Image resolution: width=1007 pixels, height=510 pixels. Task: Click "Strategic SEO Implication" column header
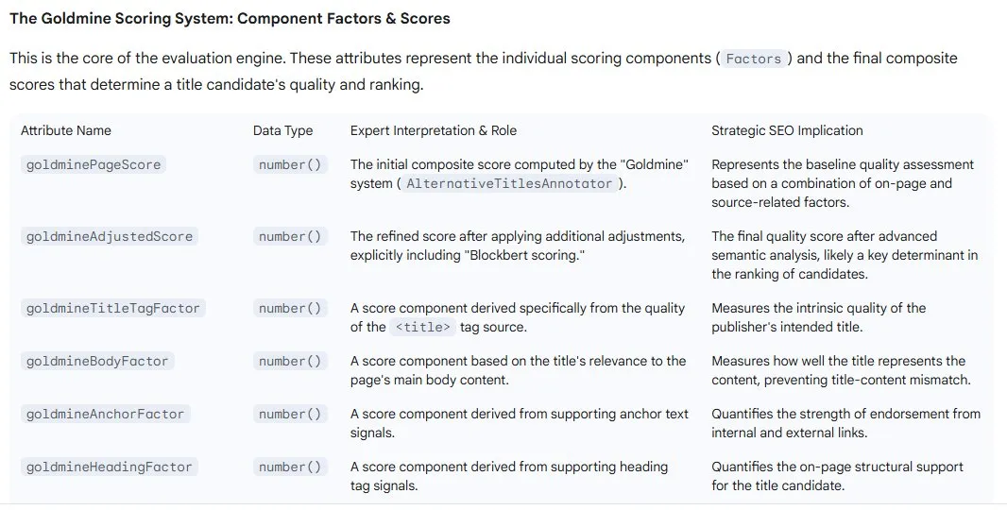pyautogui.click(x=787, y=130)
